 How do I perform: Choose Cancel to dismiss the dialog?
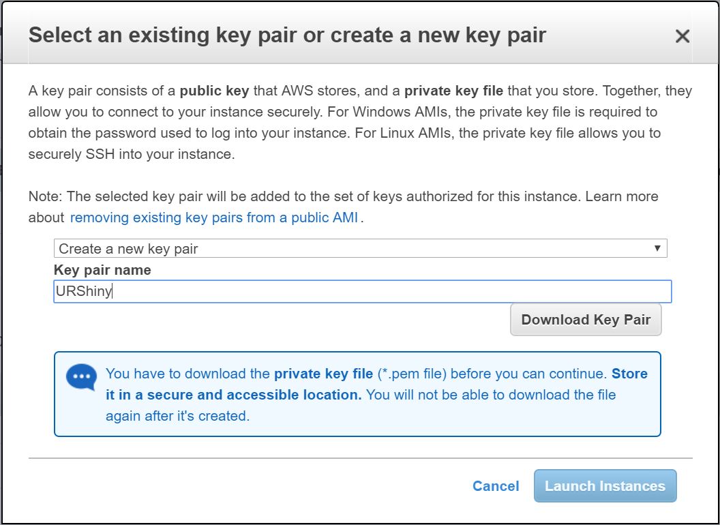click(x=496, y=485)
